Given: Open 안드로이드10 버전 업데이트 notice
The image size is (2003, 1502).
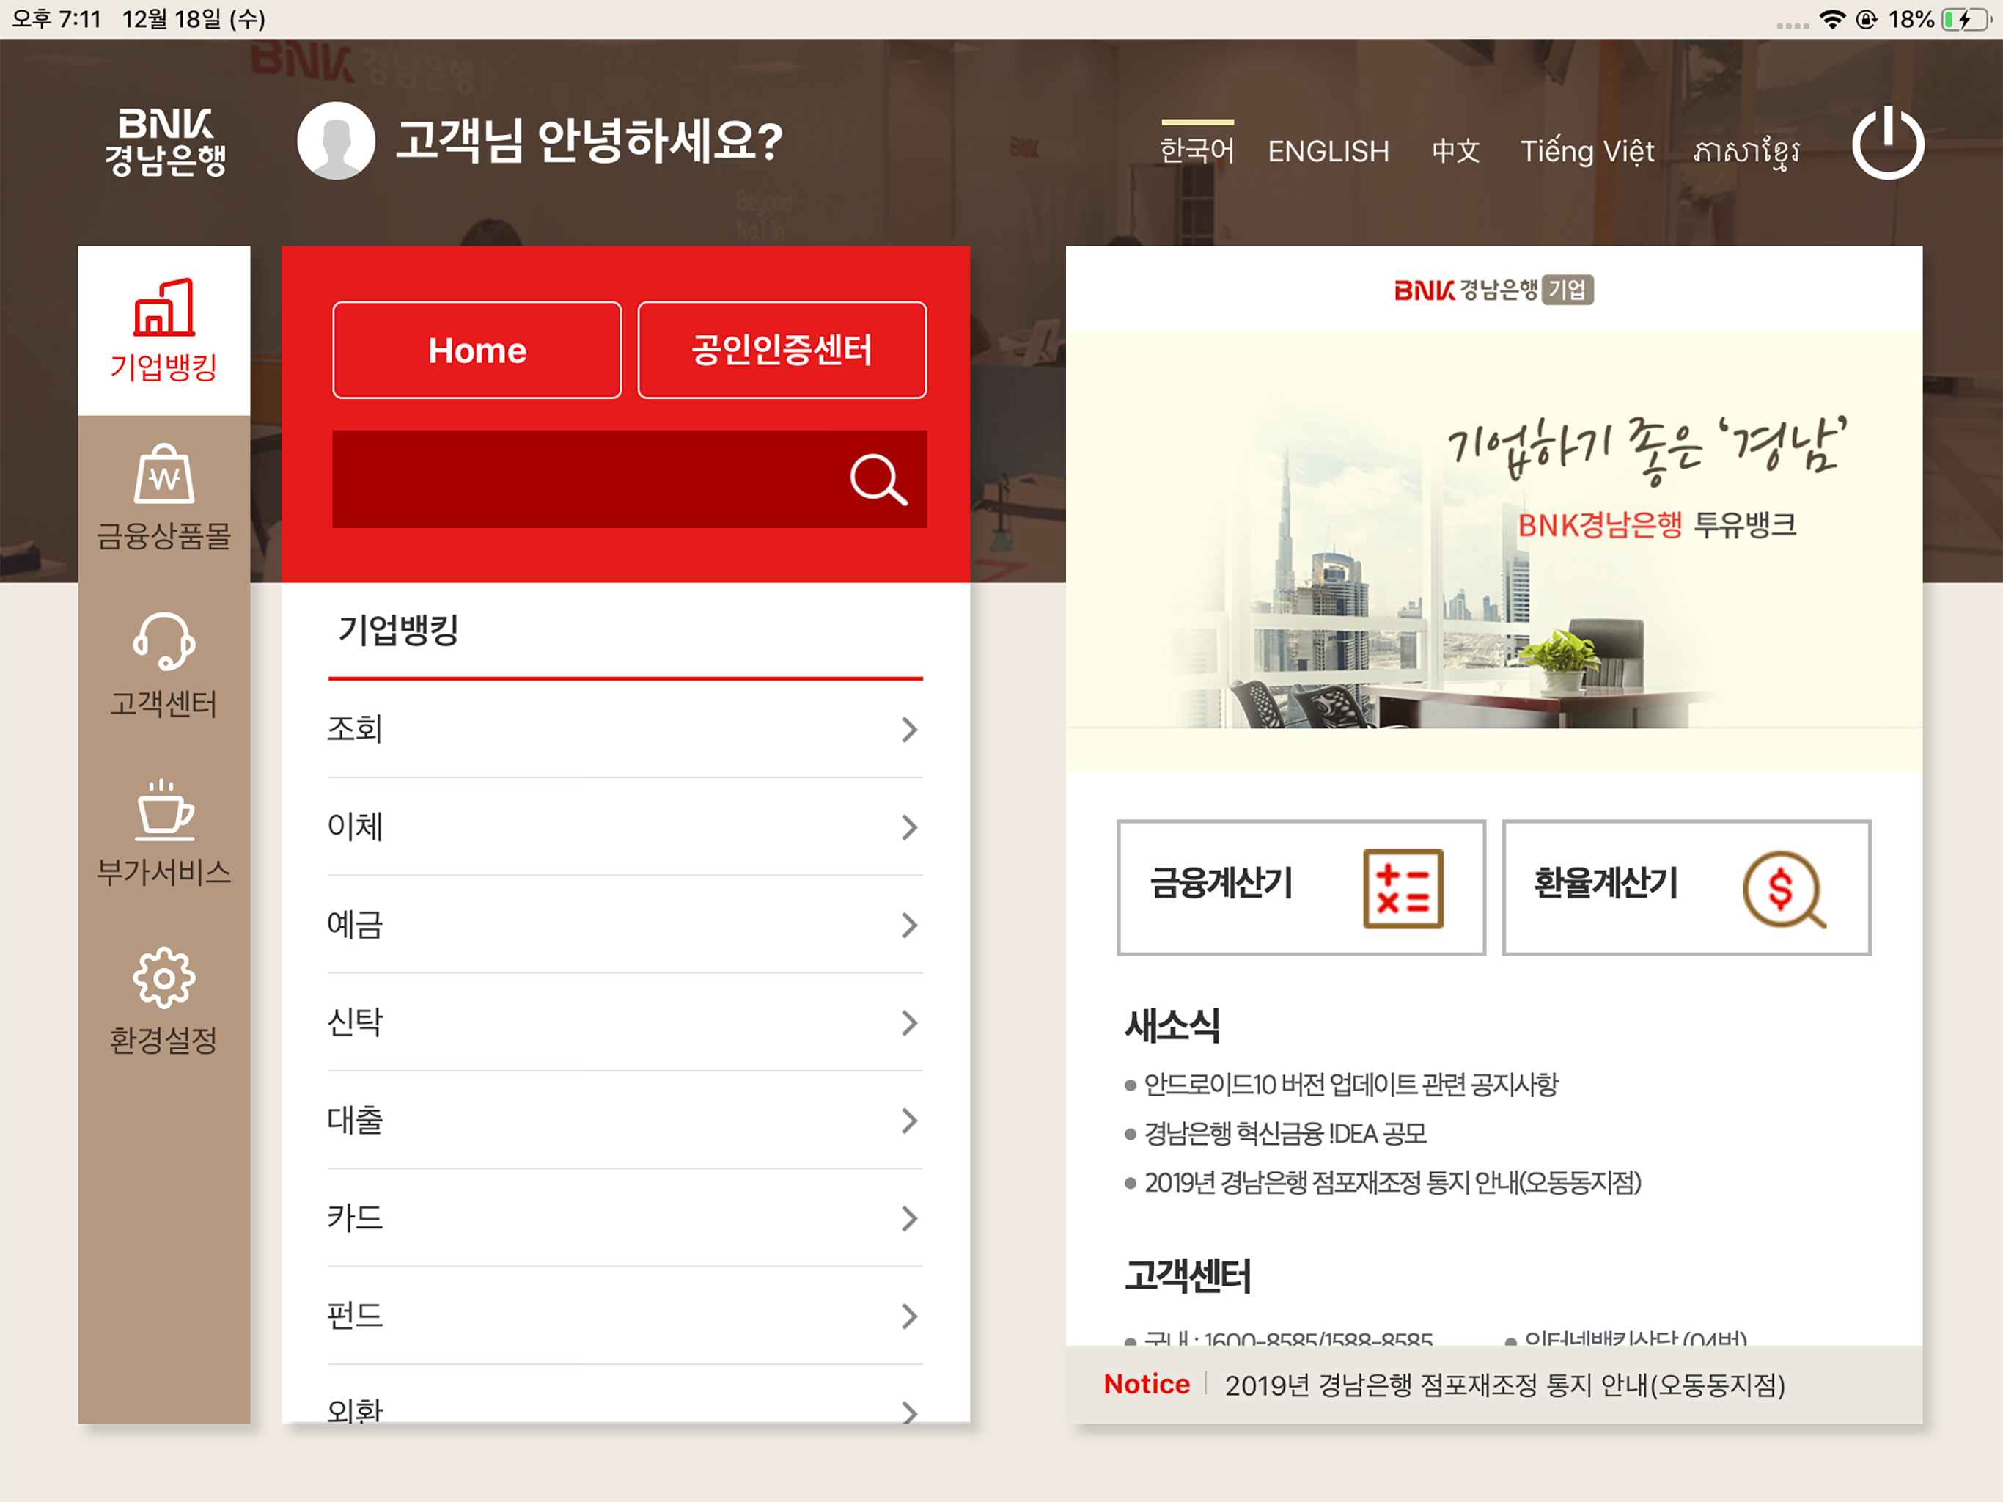Looking at the screenshot, I should tap(1351, 1085).
